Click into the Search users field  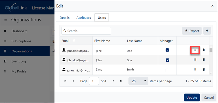pos(86,31)
